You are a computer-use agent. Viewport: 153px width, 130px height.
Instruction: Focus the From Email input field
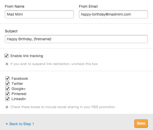click(x=113, y=14)
